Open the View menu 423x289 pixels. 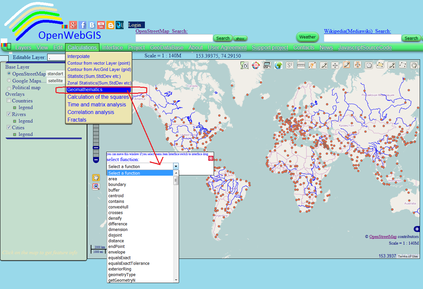42,47
